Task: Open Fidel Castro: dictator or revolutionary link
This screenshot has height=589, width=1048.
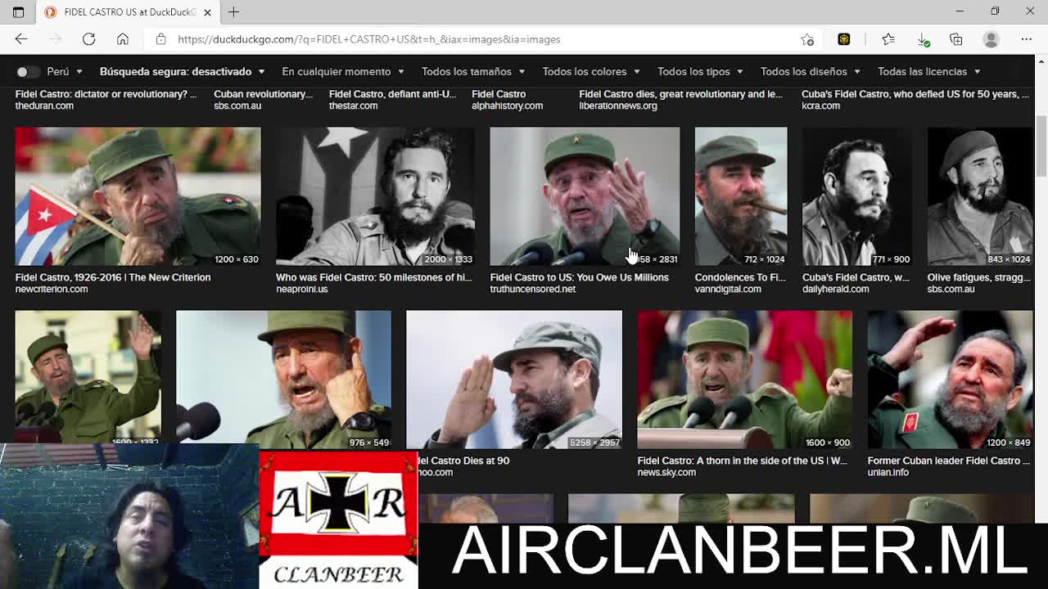Action: (x=106, y=94)
